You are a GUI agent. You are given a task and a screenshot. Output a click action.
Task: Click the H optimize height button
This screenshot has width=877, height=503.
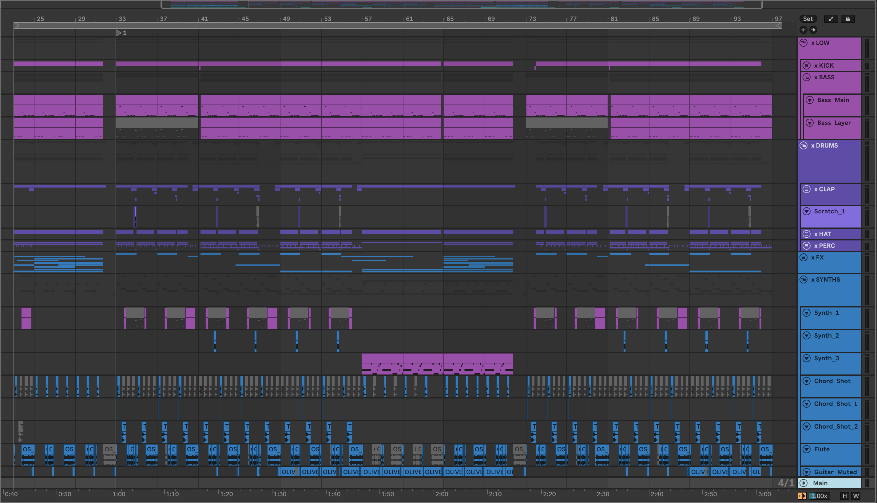tap(844, 496)
